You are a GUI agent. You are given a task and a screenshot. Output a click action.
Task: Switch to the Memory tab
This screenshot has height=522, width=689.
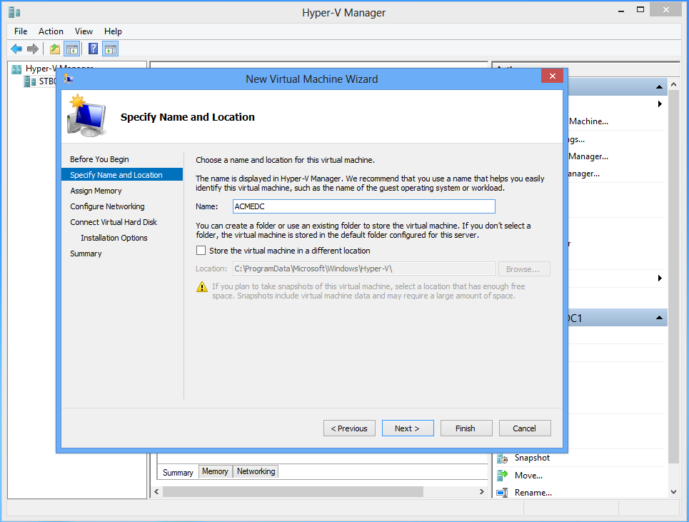[x=215, y=471]
